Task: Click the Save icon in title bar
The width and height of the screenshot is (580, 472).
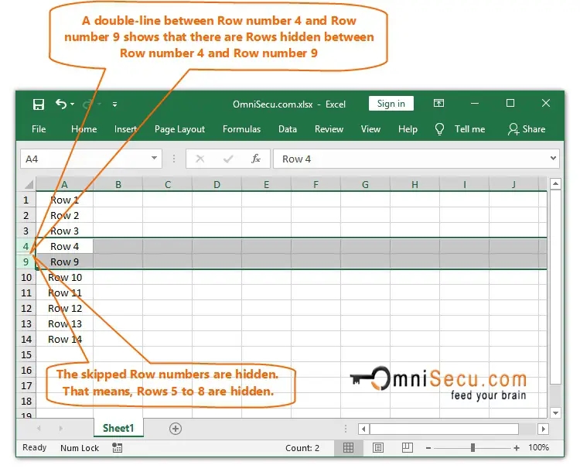Action: point(39,104)
